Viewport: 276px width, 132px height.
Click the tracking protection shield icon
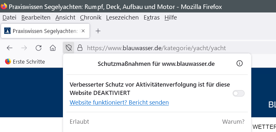(x=68, y=48)
